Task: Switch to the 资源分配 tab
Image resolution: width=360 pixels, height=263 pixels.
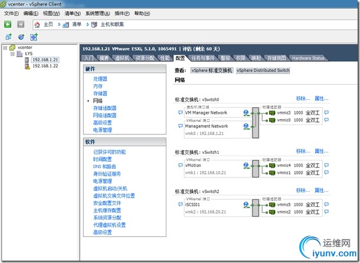Action: [145, 58]
